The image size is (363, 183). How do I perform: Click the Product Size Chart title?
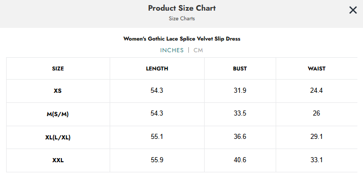(x=182, y=8)
